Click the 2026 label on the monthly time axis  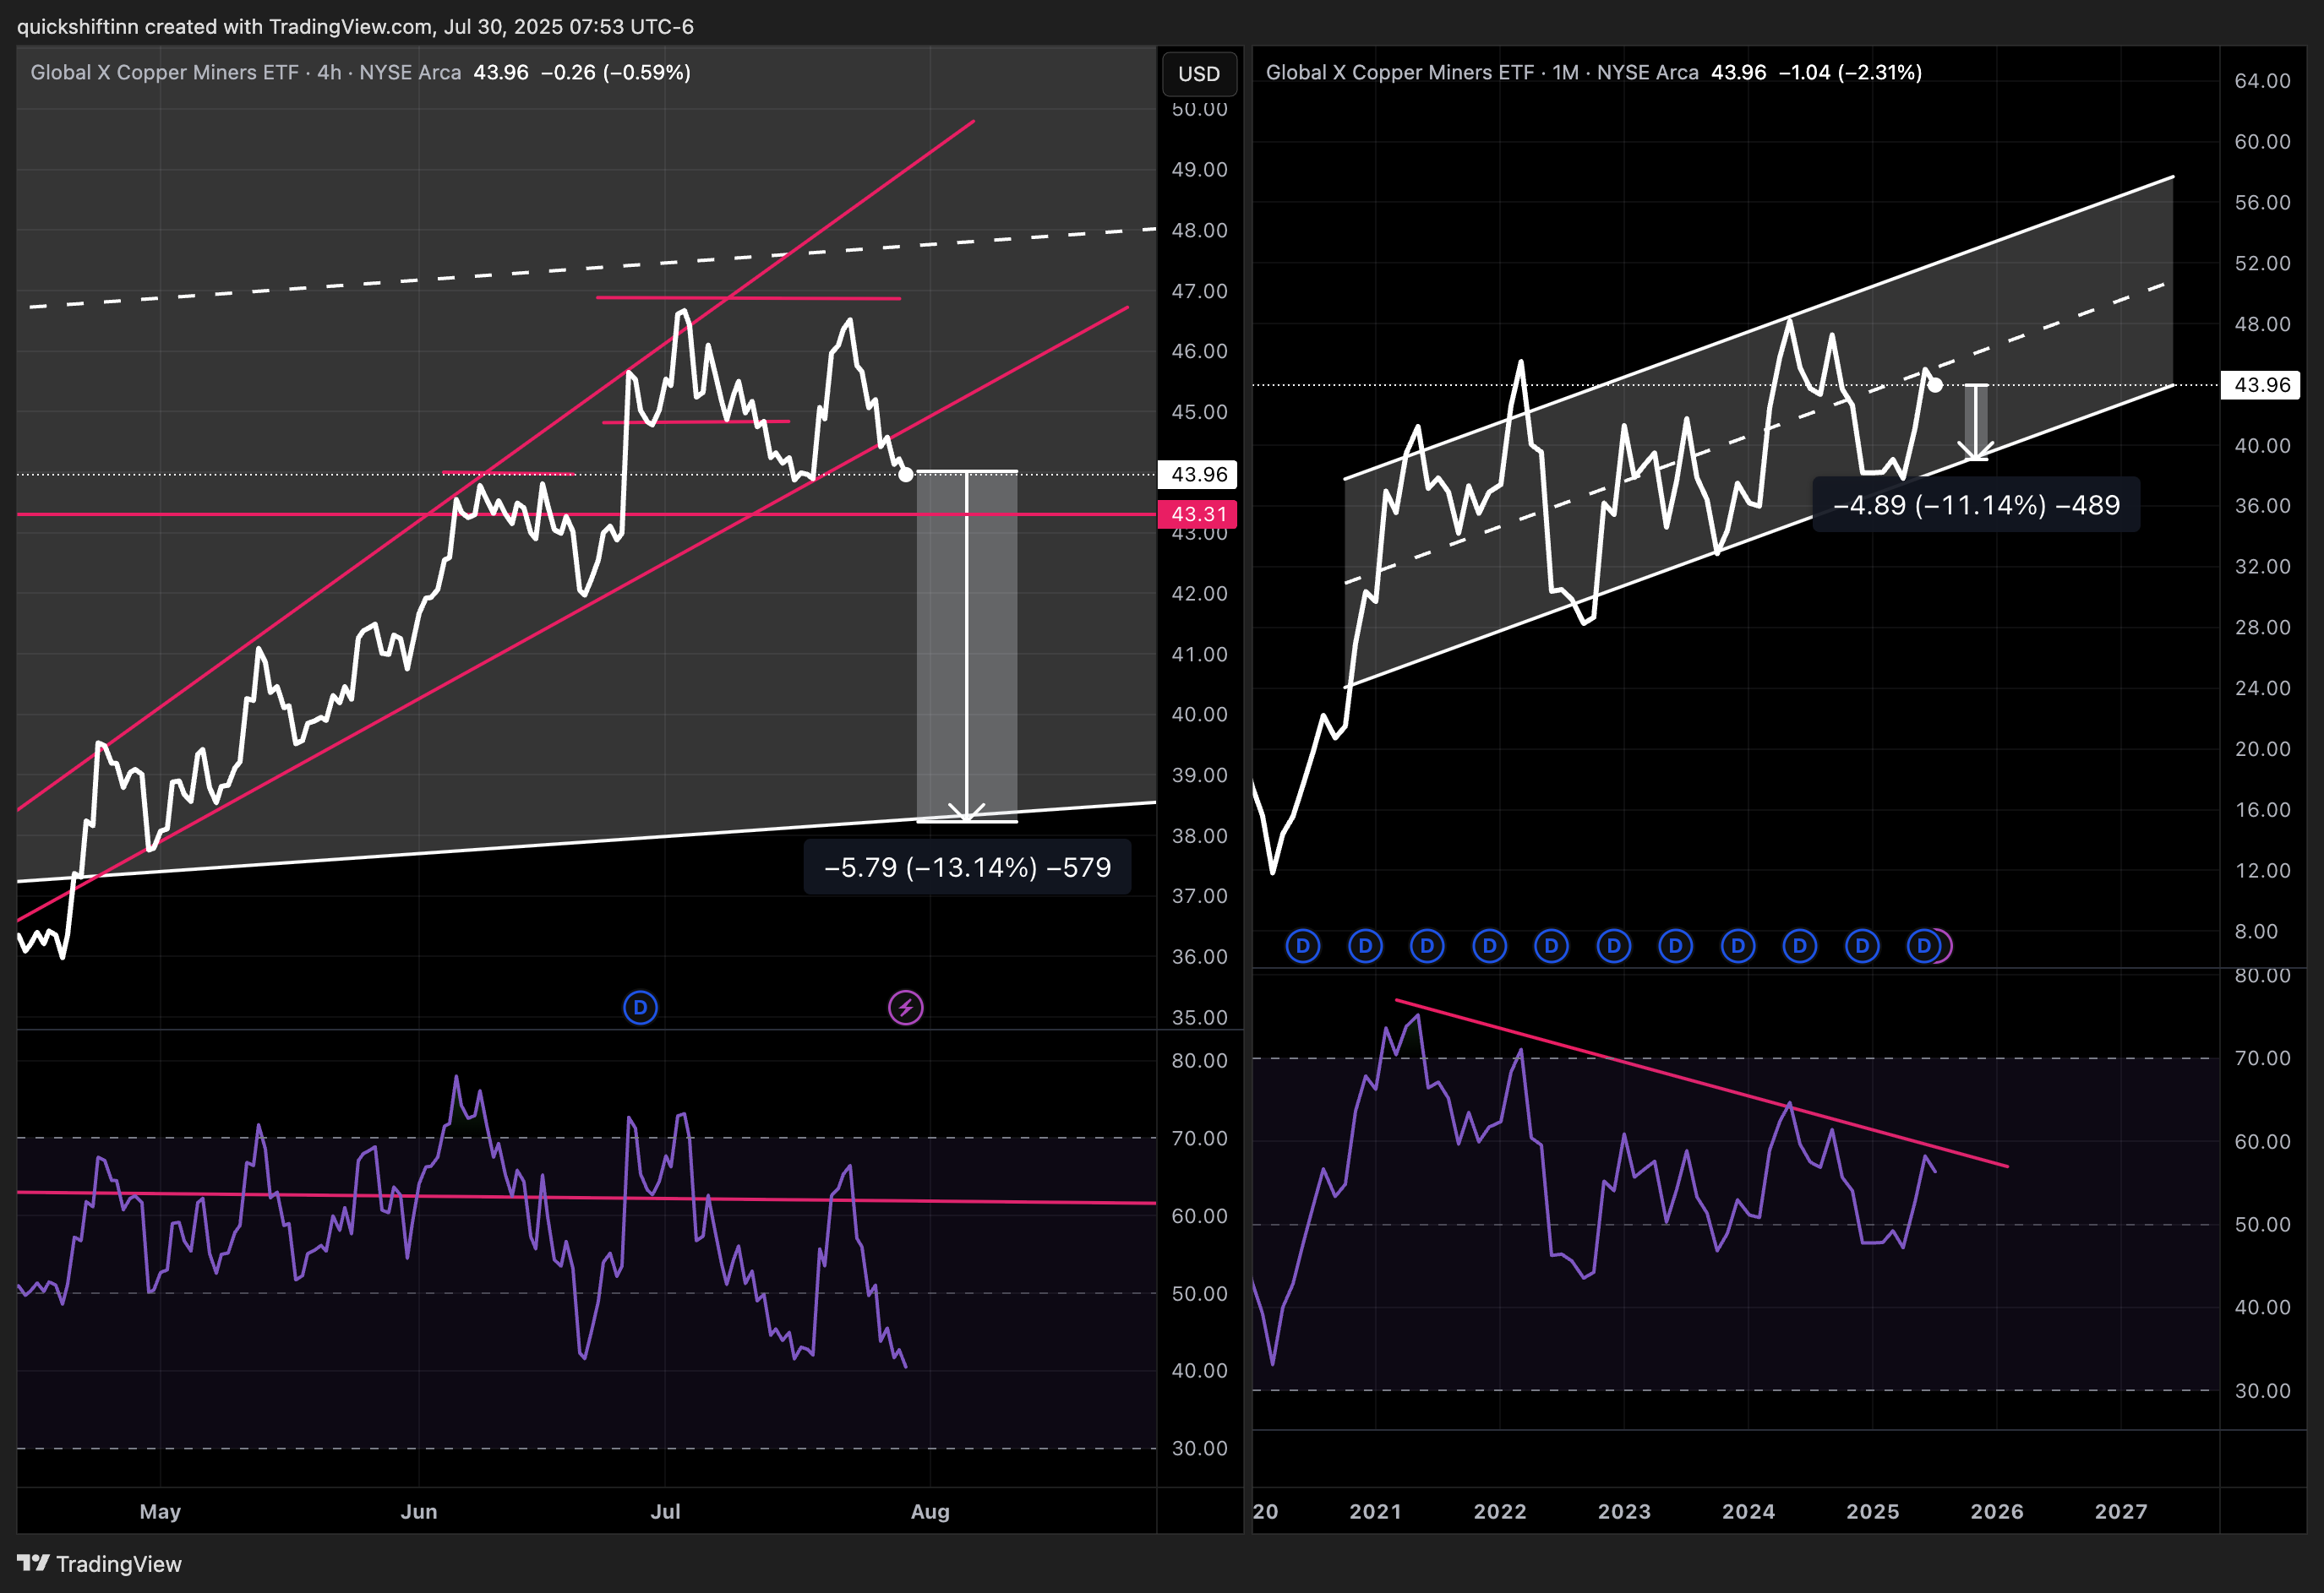pyautogui.click(x=1997, y=1511)
